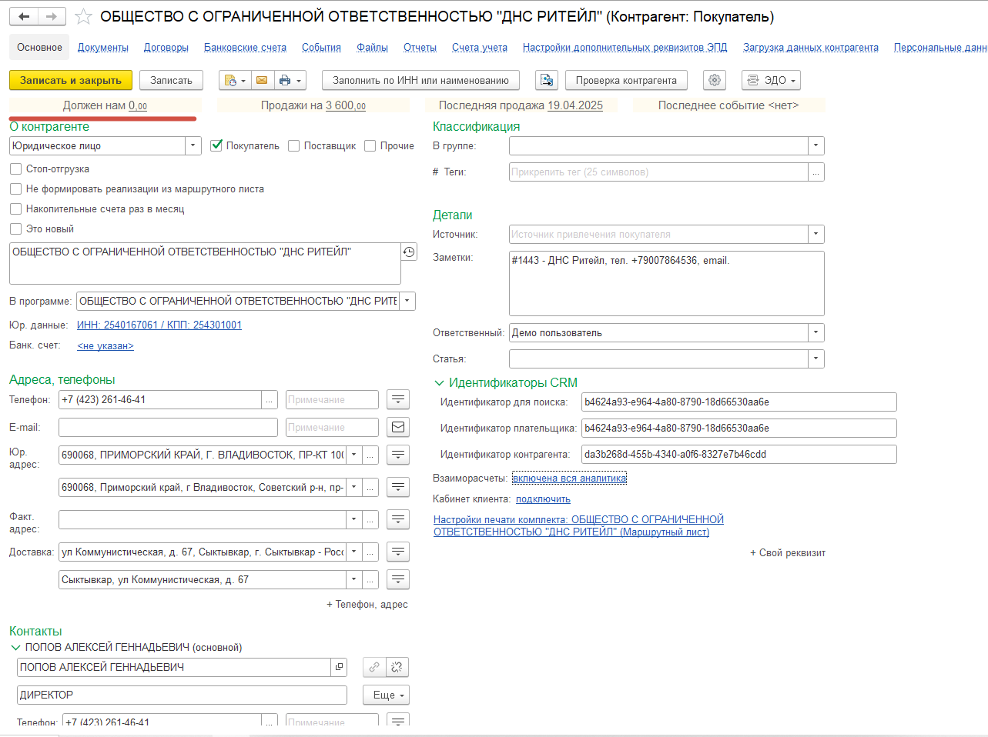Expand the Источник dropdown list

[x=816, y=234]
